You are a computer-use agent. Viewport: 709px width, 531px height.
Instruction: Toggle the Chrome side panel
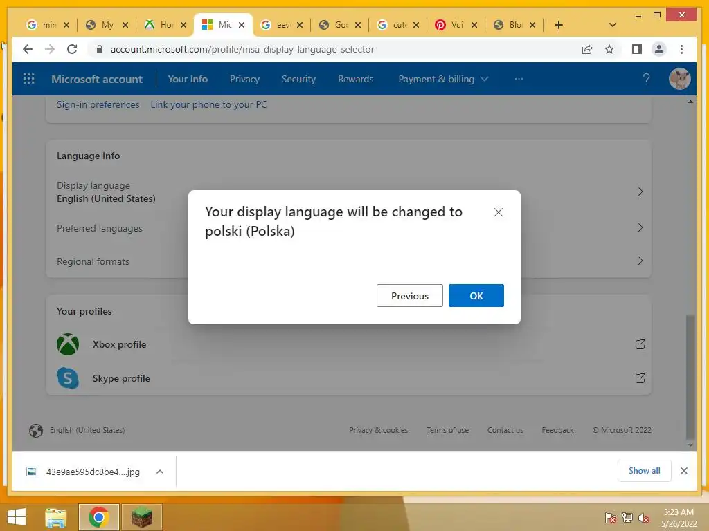coord(637,49)
